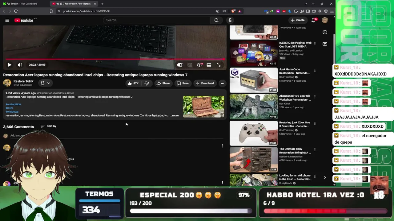The width and height of the screenshot is (394, 221).
Task: Play the video
Action: pos(10,65)
